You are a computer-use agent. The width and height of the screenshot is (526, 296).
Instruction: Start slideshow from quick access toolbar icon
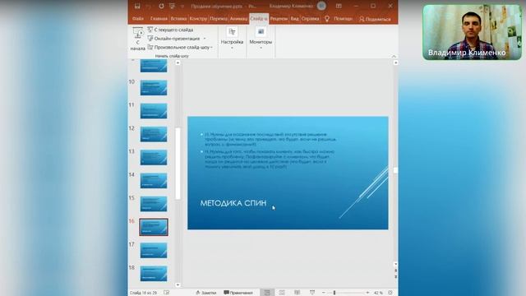tap(172, 6)
